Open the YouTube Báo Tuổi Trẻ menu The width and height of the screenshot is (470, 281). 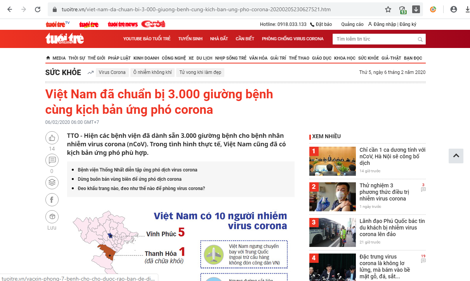coord(147,39)
